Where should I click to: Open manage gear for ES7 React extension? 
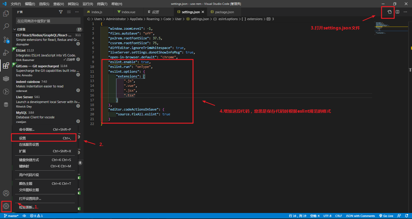click(78, 44)
